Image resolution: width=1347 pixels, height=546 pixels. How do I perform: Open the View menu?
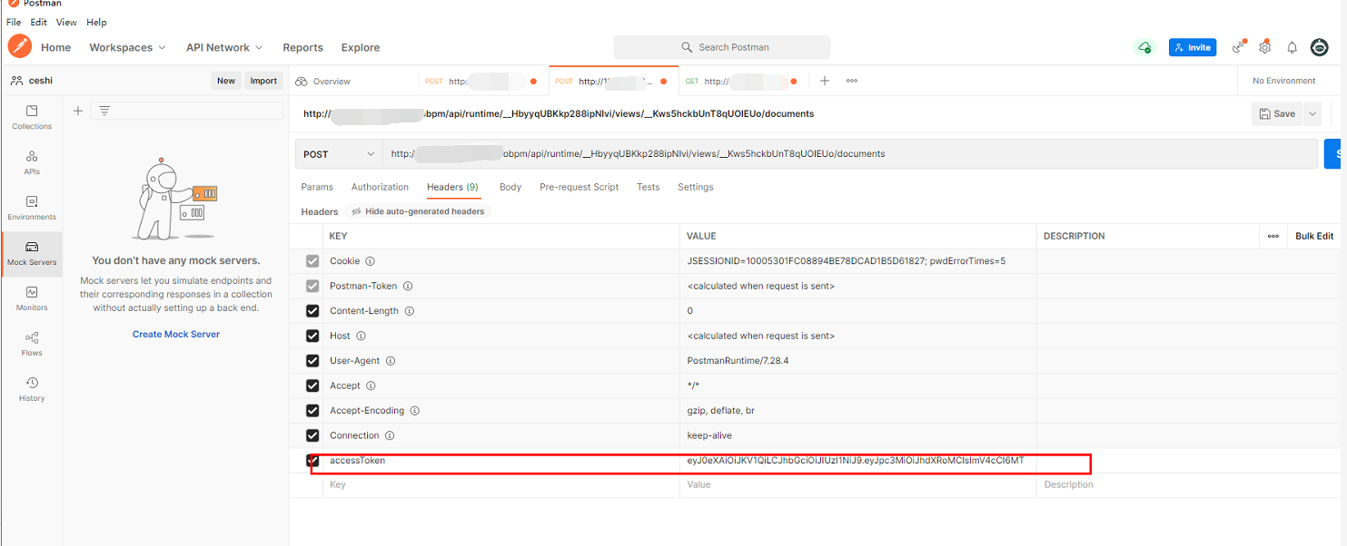click(x=66, y=22)
